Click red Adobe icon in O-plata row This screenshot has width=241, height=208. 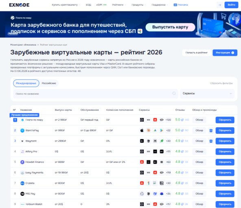pos(142,183)
